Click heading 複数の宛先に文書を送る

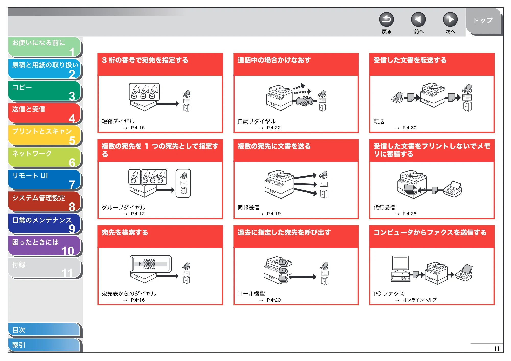274,146
